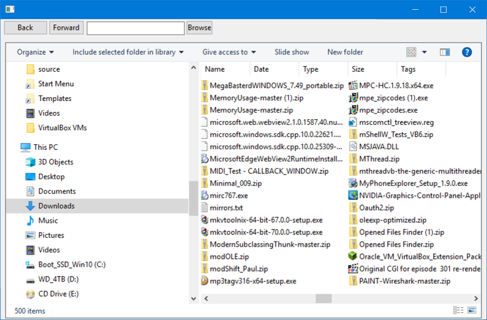Click the 3D Objects cube icon

tap(31, 162)
